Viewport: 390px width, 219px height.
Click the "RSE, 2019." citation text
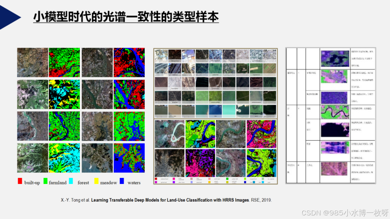click(261, 200)
